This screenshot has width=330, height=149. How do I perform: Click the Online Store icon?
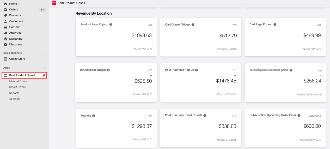(5, 59)
